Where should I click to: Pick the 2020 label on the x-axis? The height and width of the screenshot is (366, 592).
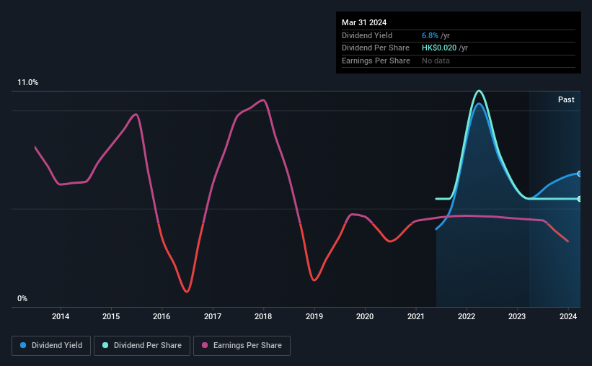[x=365, y=316]
